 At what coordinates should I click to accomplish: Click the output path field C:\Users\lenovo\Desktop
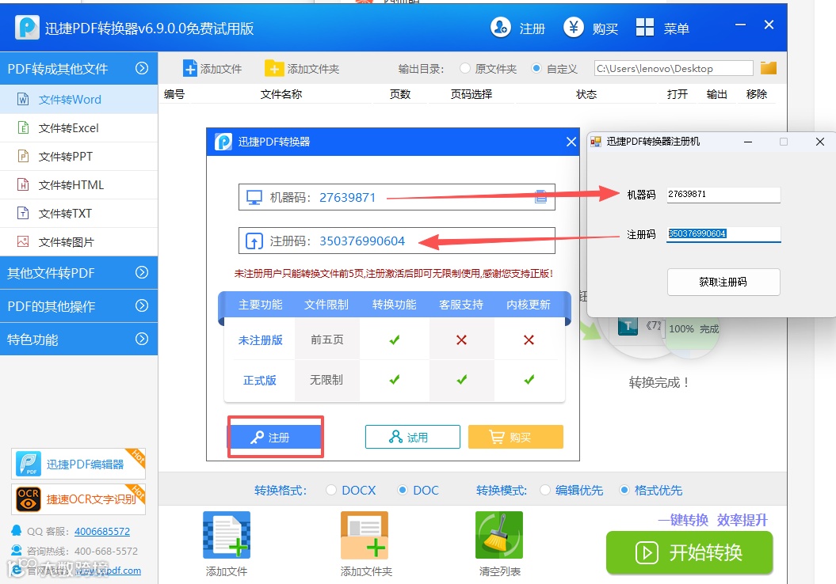(x=674, y=68)
